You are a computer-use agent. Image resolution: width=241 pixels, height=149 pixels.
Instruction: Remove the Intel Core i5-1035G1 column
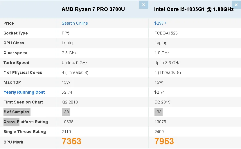pos(236,5)
